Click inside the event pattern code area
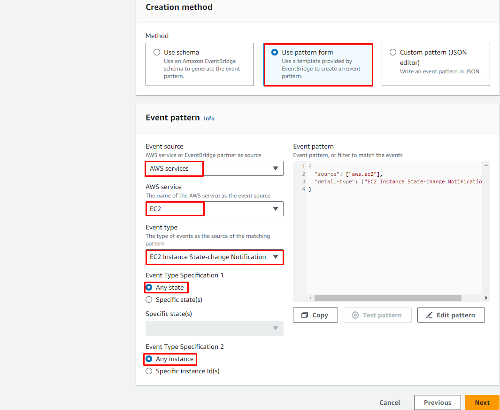Viewport: 500px width, 410px height. (x=394, y=235)
